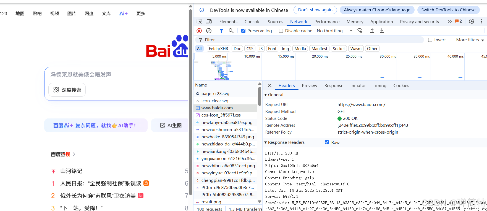The width and height of the screenshot is (487, 211).
Task: Uncheck the Raw response headers checkbox
Action: click(327, 142)
